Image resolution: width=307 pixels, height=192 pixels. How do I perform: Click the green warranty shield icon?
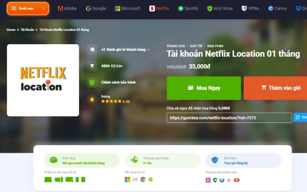pos(92,83)
